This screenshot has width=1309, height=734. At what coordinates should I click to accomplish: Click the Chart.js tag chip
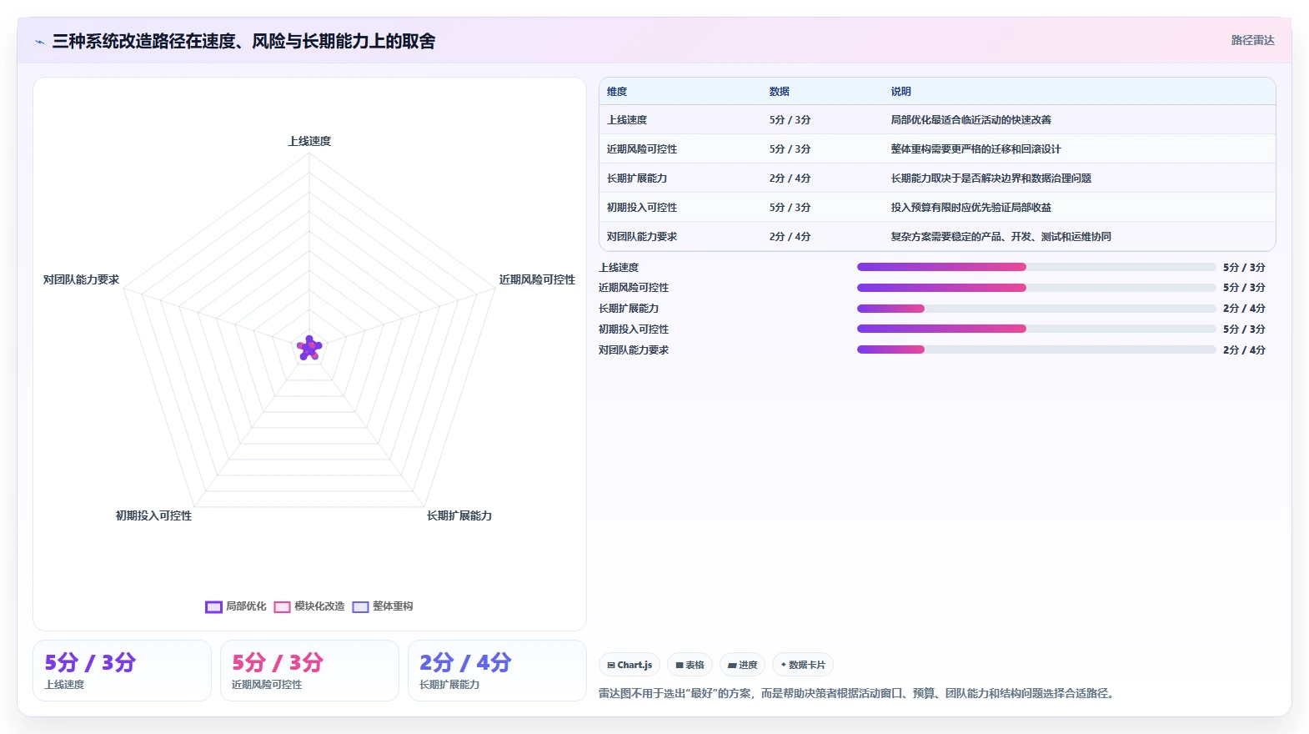pyautogui.click(x=629, y=665)
